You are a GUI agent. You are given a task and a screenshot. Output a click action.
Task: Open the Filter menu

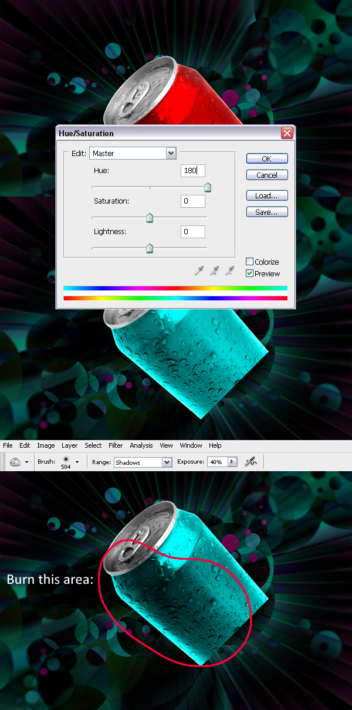(x=116, y=445)
